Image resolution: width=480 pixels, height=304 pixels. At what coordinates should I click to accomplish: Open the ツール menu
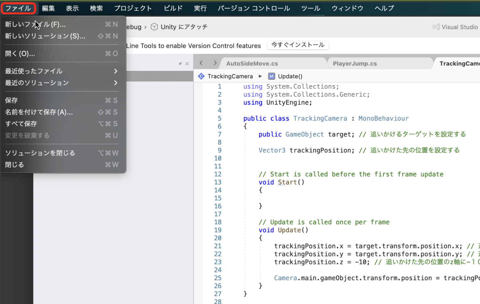click(311, 8)
